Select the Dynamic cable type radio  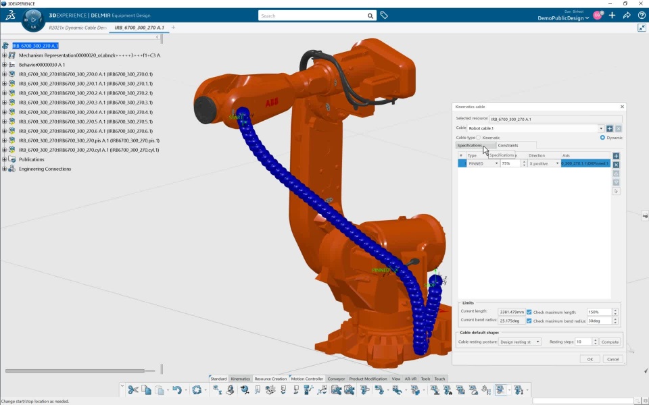602,138
